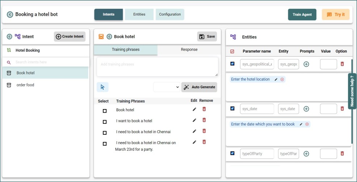Remove the sys_geopolitical entity with trash icon
This screenshot has height=182, width=357.
pyautogui.click(x=342, y=64)
